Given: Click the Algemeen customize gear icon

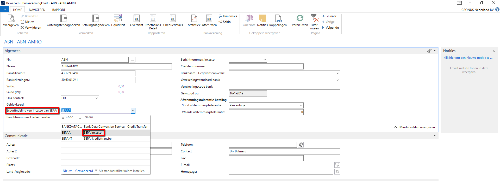Looking at the screenshot, I should pyautogui.click(x=429, y=51).
